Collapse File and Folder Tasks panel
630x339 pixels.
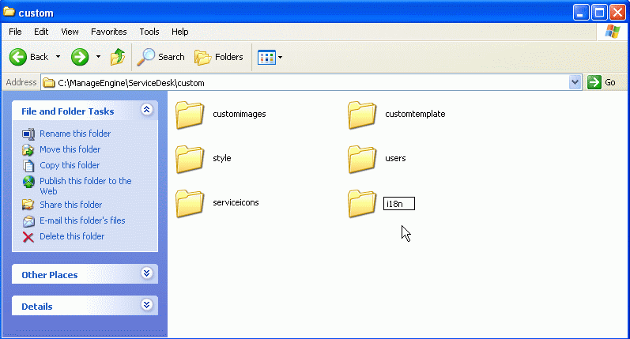coord(146,111)
